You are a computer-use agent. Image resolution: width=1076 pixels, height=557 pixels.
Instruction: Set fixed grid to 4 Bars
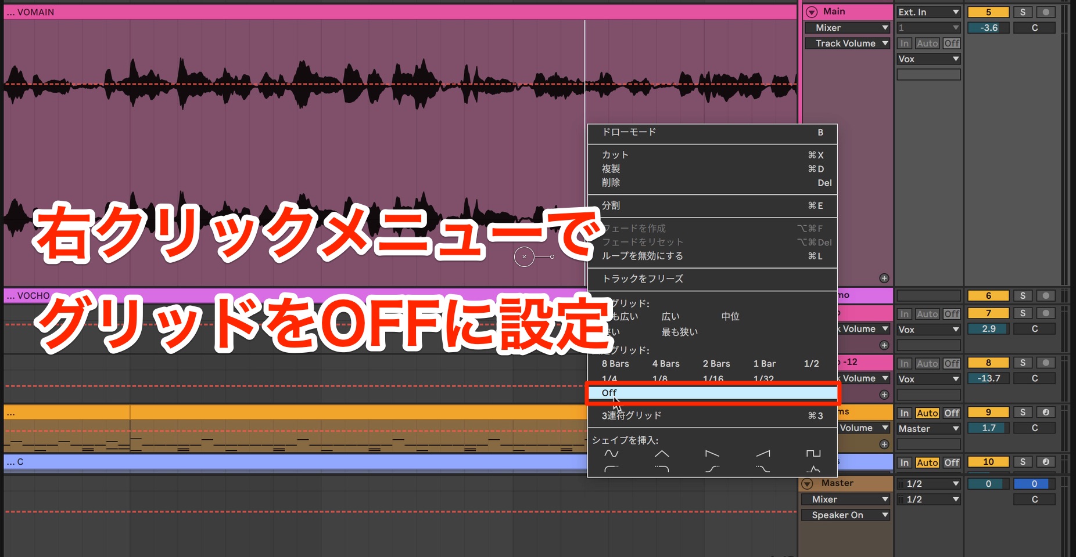[x=666, y=364]
